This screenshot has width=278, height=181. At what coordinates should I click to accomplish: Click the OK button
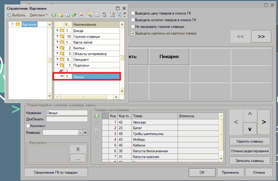[202, 172]
